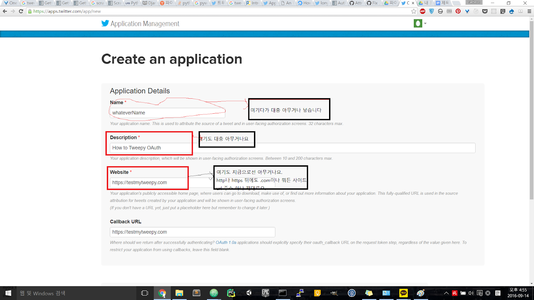Click the Chrome taskbar icon
This screenshot has width=534, height=300.
pos(162,293)
